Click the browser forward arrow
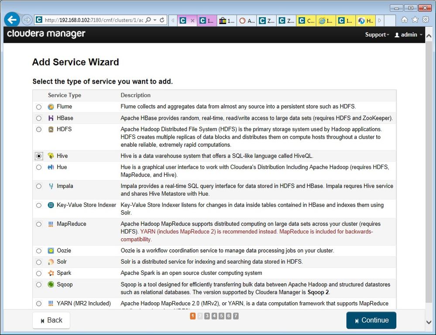 [x=27, y=20]
